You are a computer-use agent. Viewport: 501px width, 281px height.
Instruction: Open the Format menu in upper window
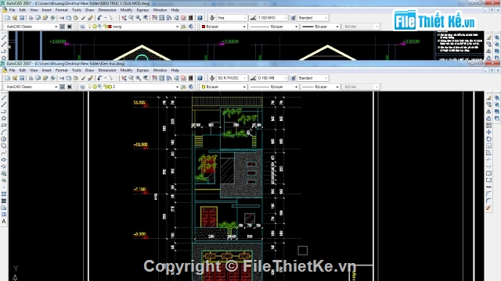61,10
